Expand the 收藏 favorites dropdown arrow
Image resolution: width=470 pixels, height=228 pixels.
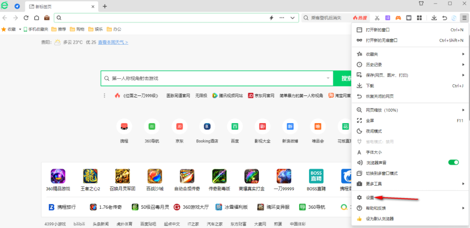tap(20, 30)
